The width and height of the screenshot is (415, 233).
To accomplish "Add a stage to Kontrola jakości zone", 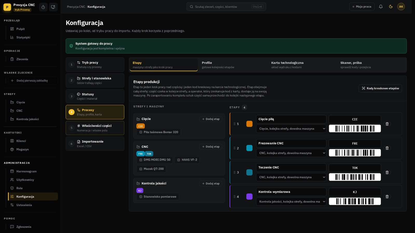I will [211, 184].
